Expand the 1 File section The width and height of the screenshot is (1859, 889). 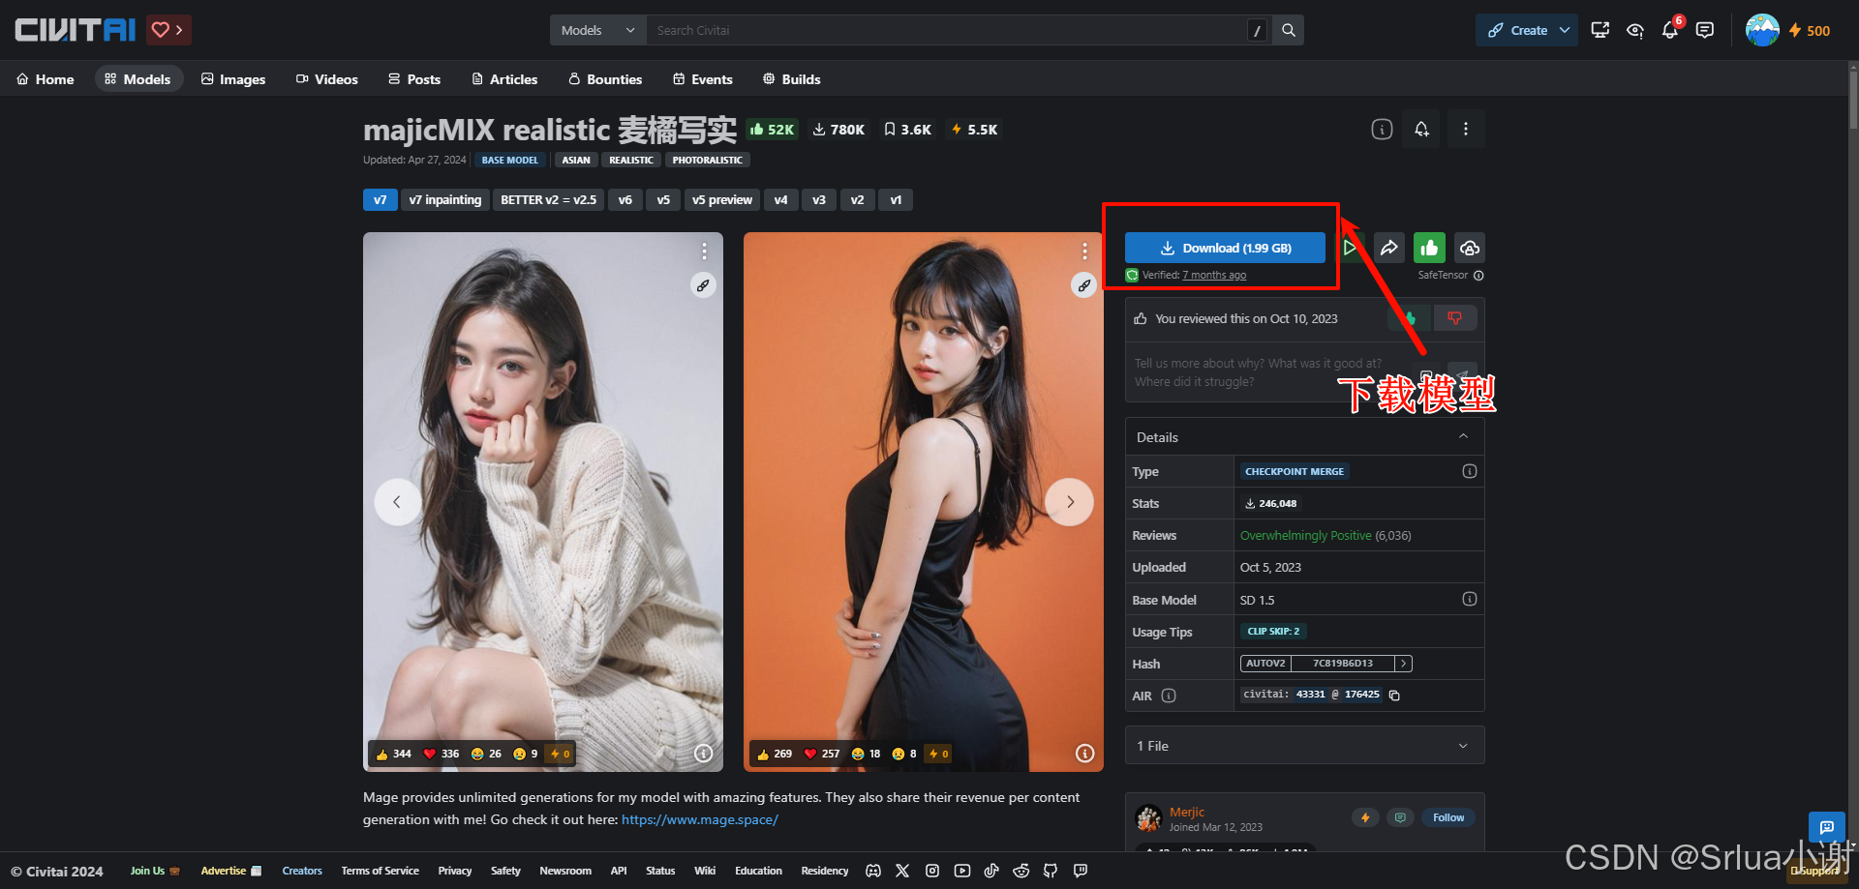(x=1304, y=746)
